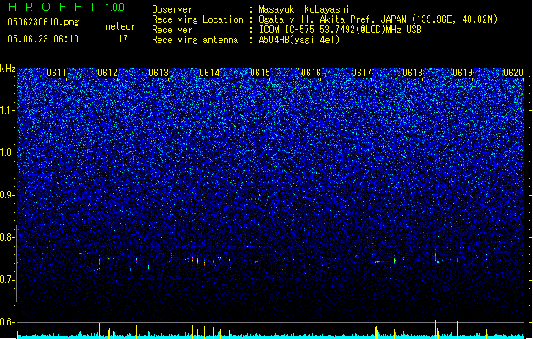The height and width of the screenshot is (339, 533).
Task: Click the 0614 time marker
Action: [209, 73]
